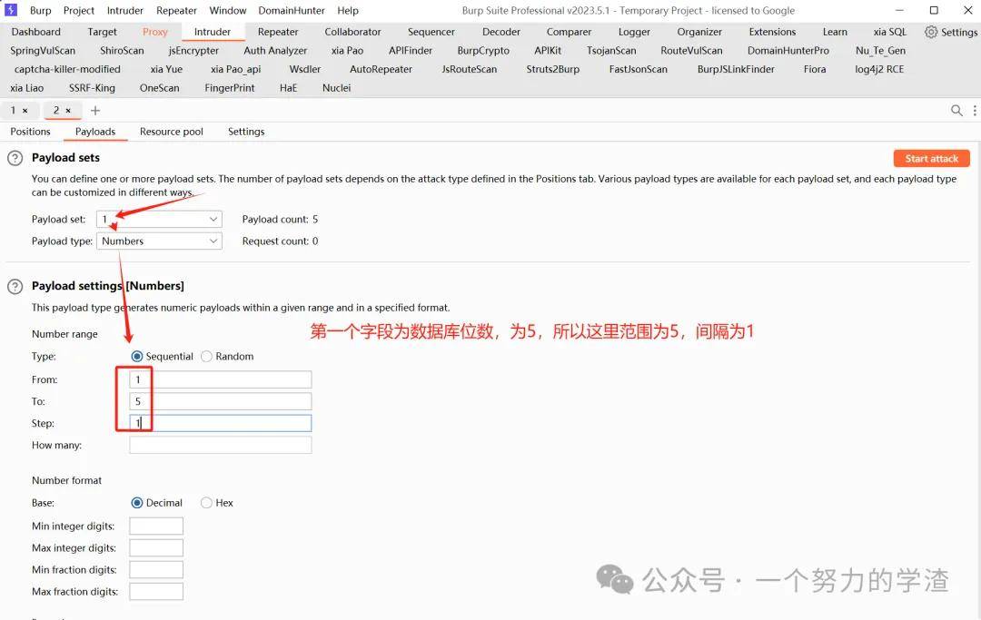Click the Step number field
Viewport: 981px width, 620px height.
click(x=220, y=424)
